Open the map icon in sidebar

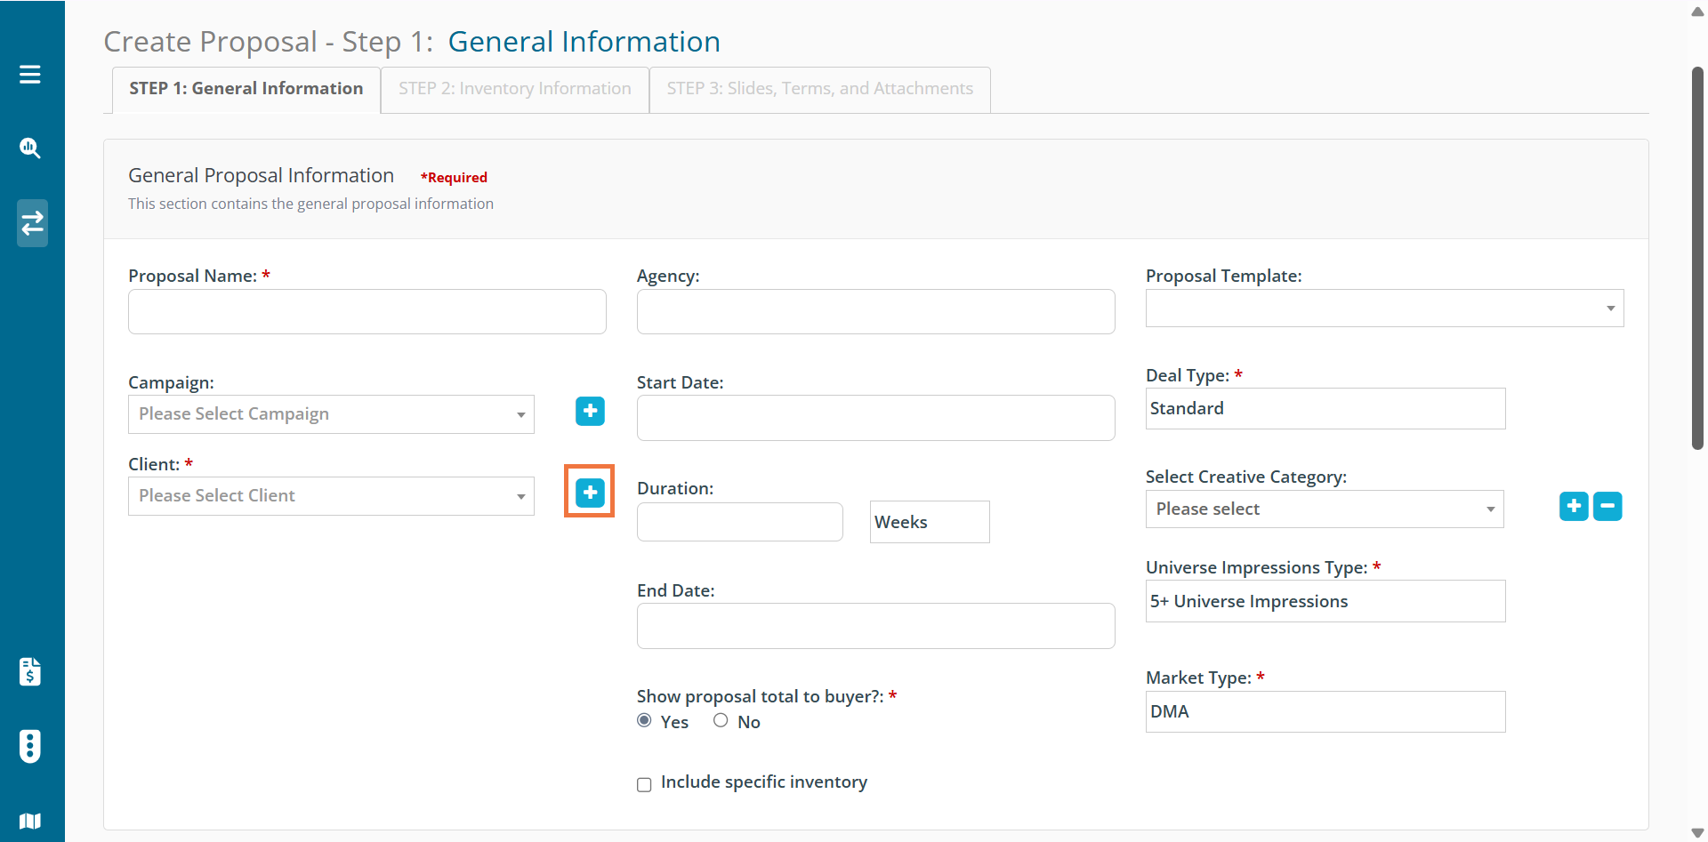[30, 820]
